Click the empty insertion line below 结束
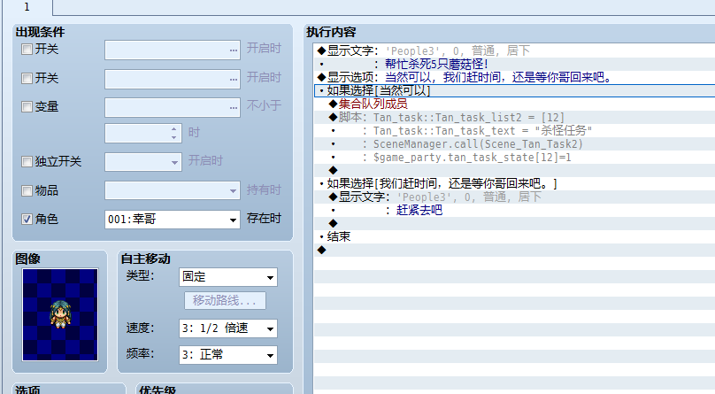Viewport: 715px width, 394px height. coord(514,250)
